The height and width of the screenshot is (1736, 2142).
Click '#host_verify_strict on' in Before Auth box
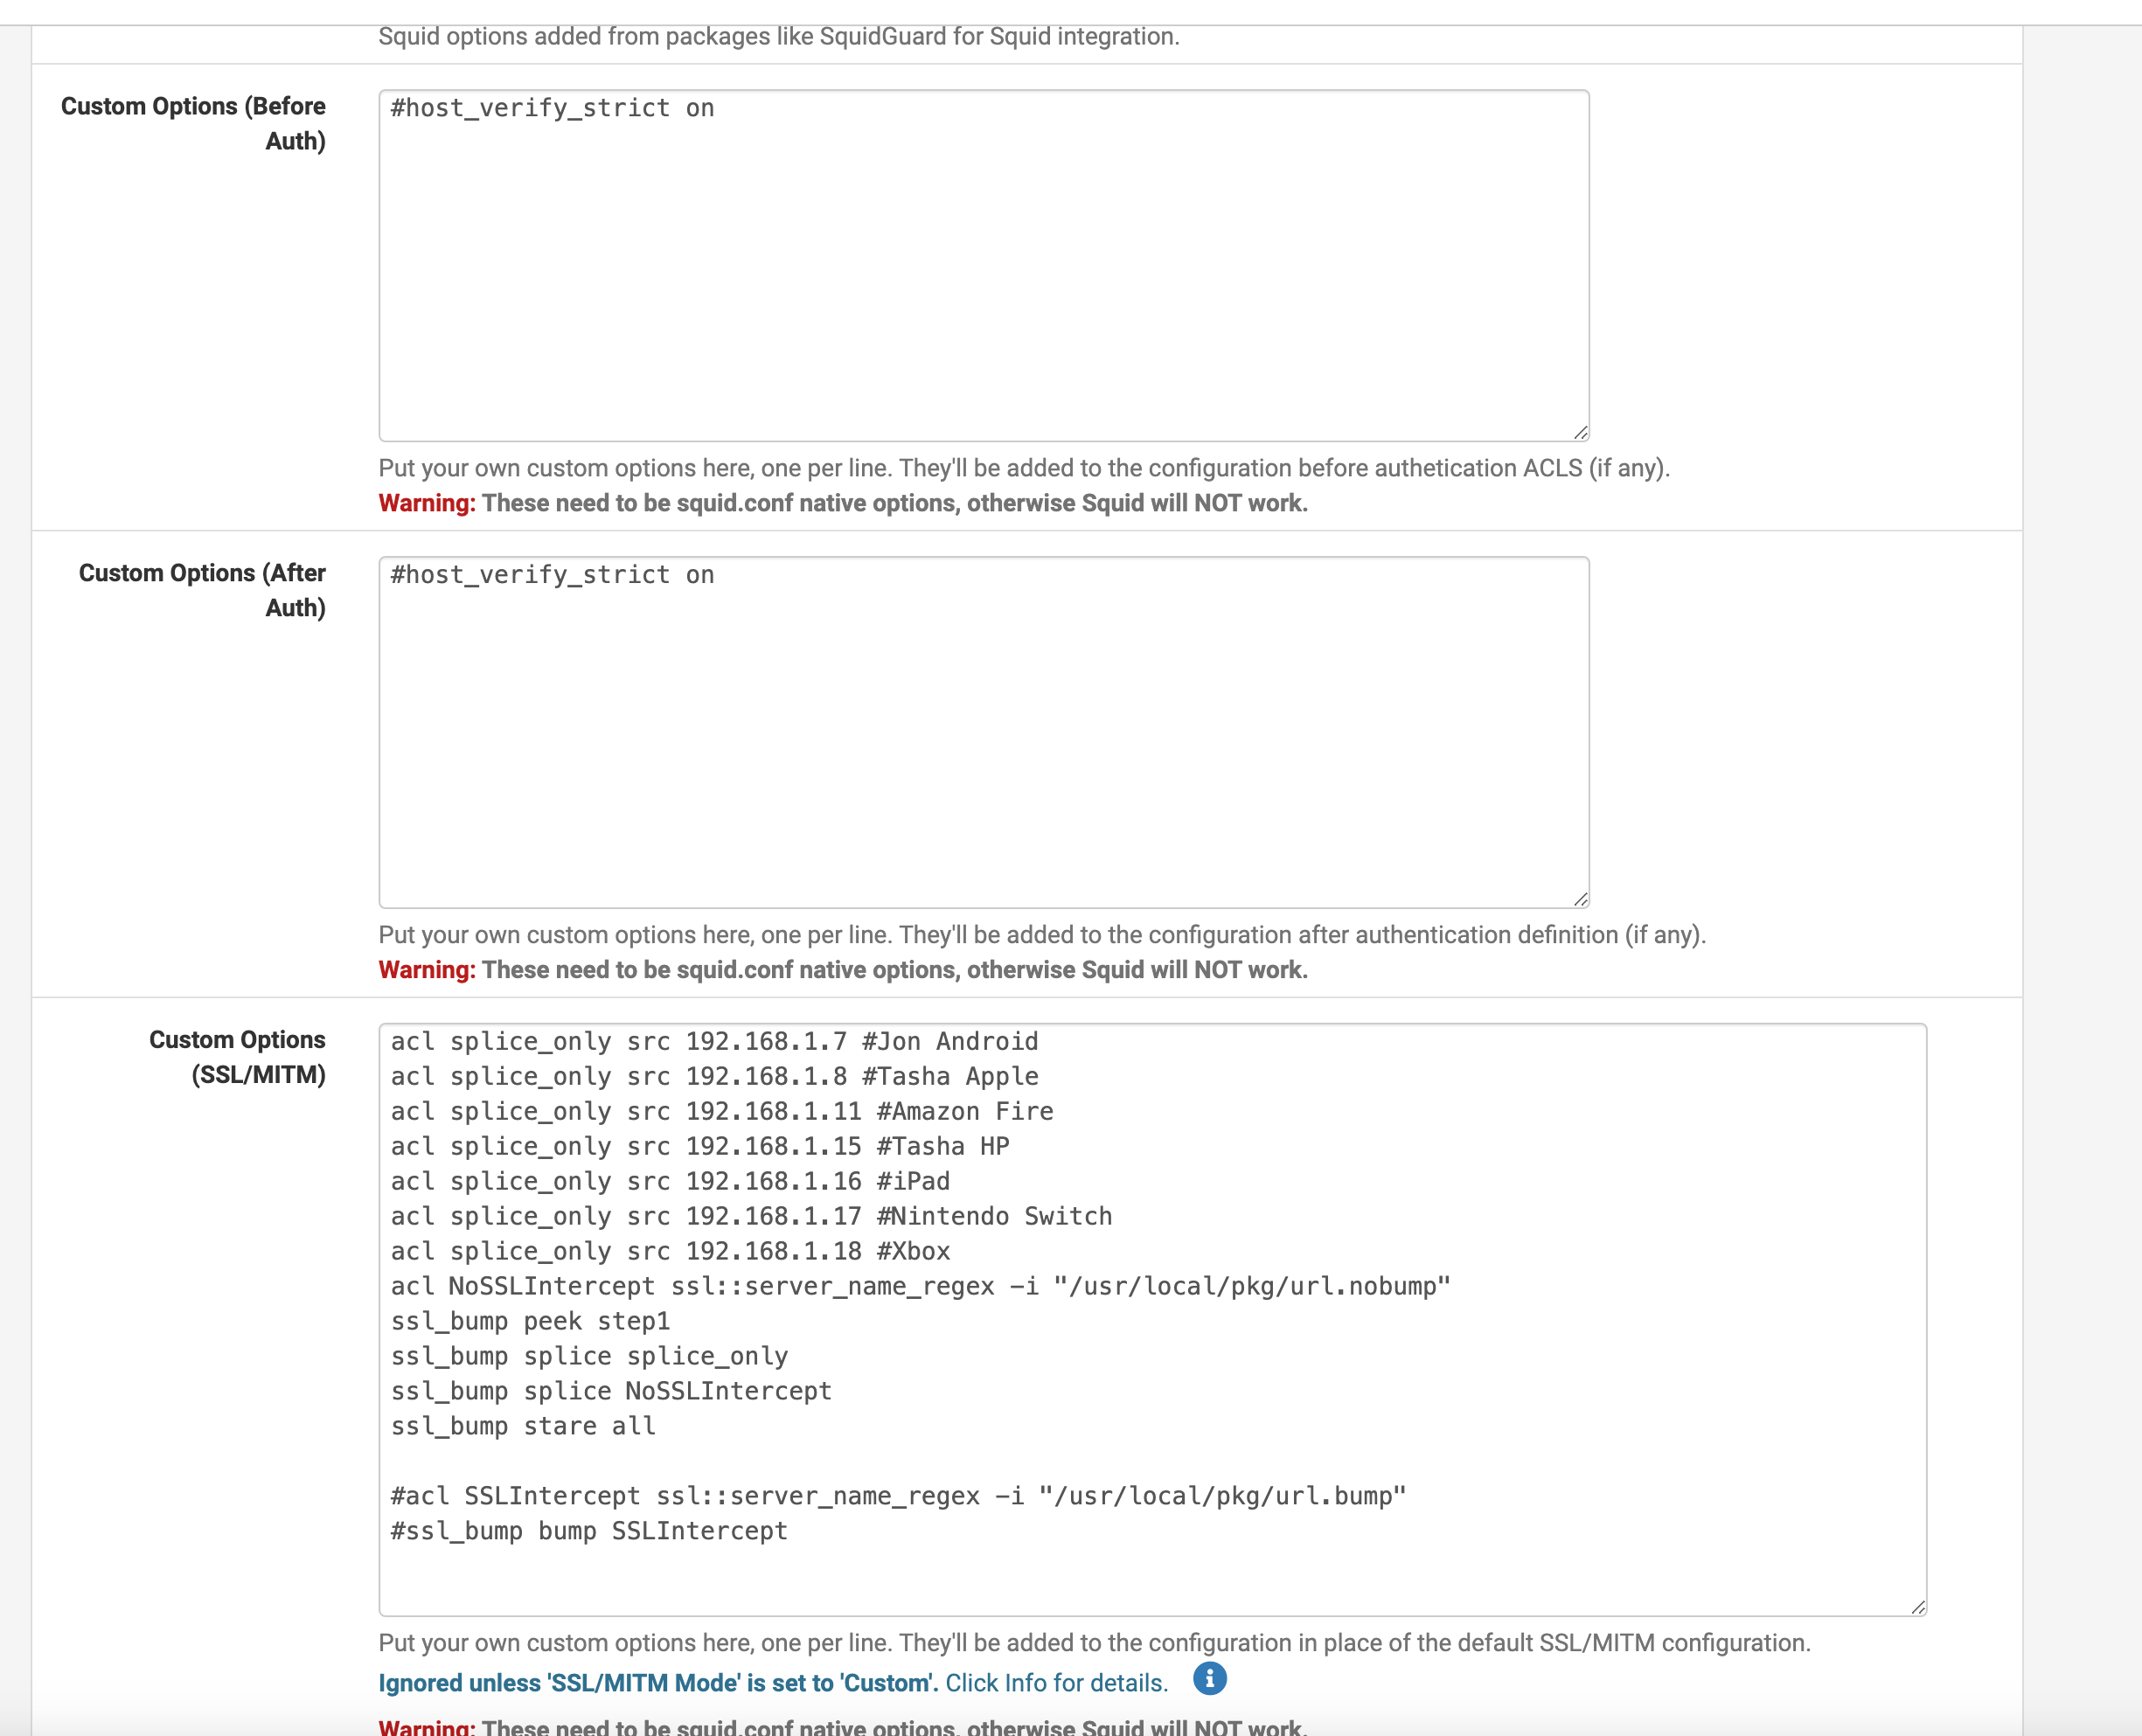(552, 108)
